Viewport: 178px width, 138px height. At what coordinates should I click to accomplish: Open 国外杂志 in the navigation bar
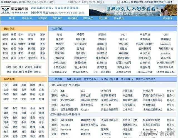tap(88, 18)
